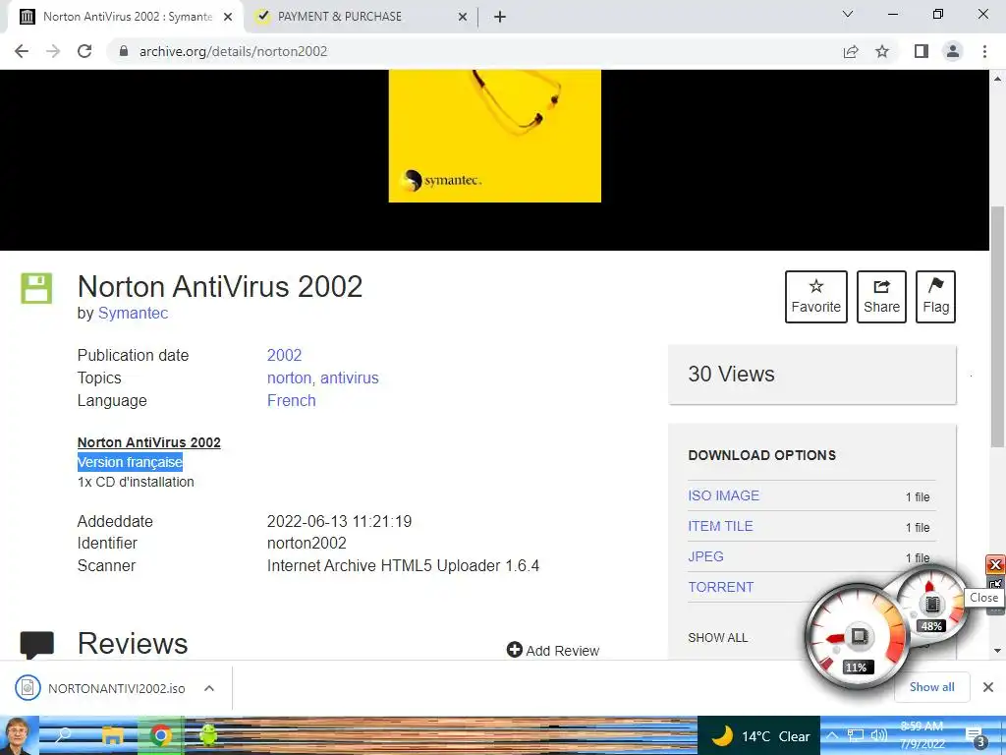The width and height of the screenshot is (1006, 755).
Task: Open the tab search chevron
Action: pyautogui.click(x=848, y=14)
